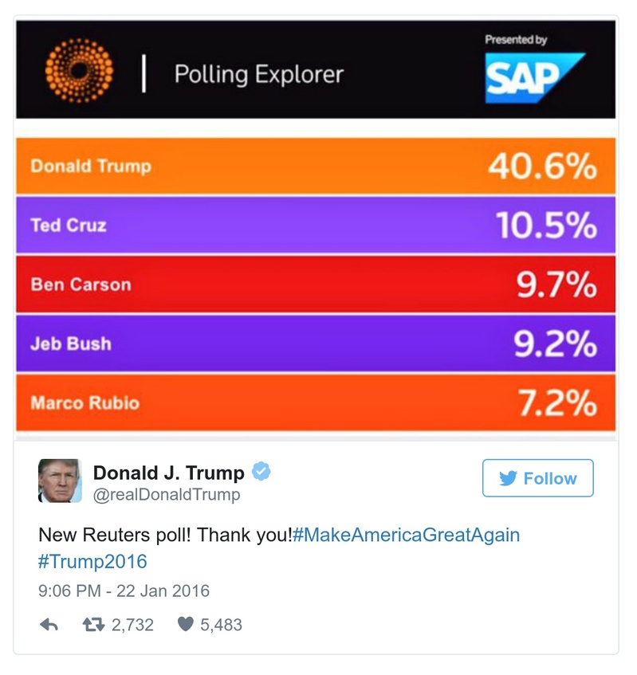Screen dimensions: 637x675
Task: Expand the Marco Rubio poll row
Action: tap(319, 402)
